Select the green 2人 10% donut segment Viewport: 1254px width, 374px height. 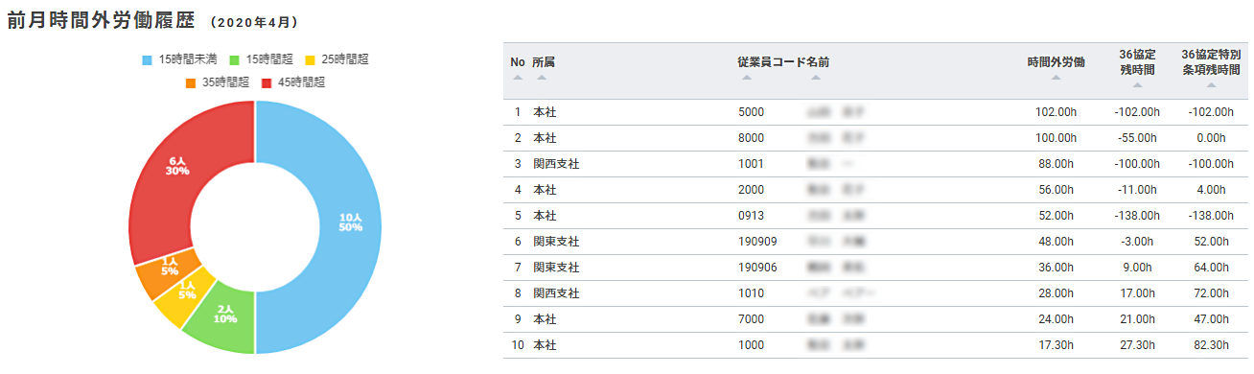coord(224,314)
